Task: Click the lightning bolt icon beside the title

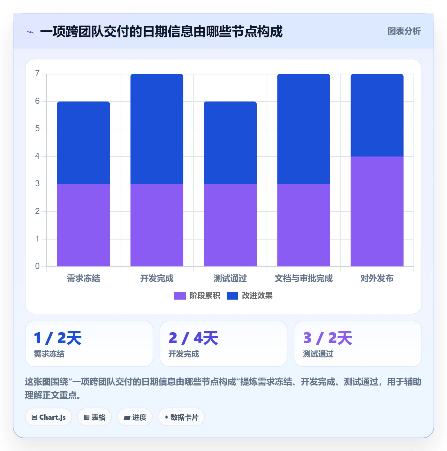Action: tap(30, 32)
